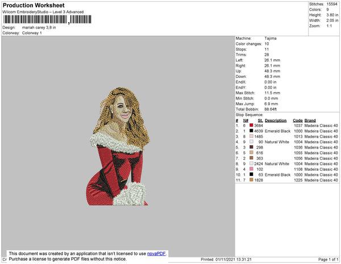Click the black swatch in stop 10
Screen dimensions: 341x264
click(x=251, y=174)
